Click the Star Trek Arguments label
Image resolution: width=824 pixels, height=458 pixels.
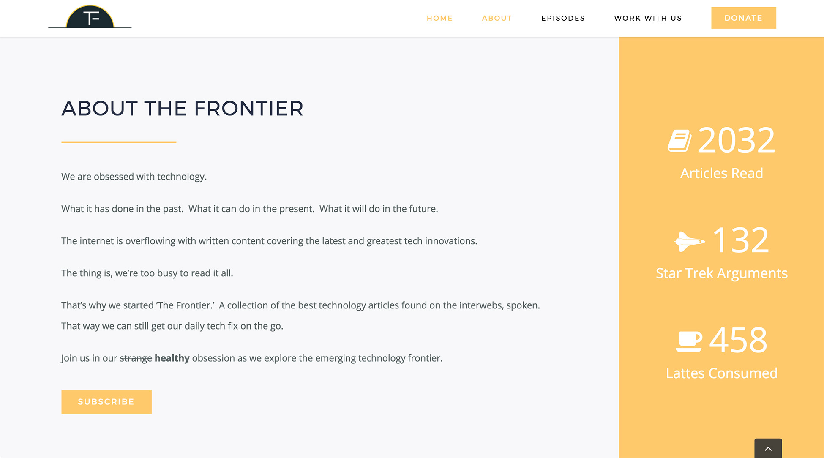tap(722, 273)
